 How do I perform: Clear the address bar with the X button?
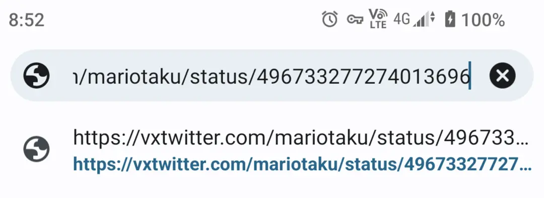[x=502, y=75]
